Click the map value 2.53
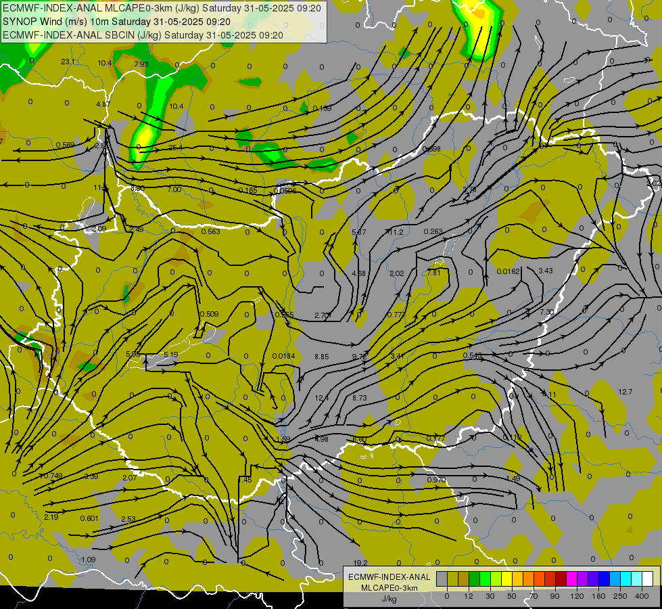662x609 pixels. pyautogui.click(x=128, y=519)
